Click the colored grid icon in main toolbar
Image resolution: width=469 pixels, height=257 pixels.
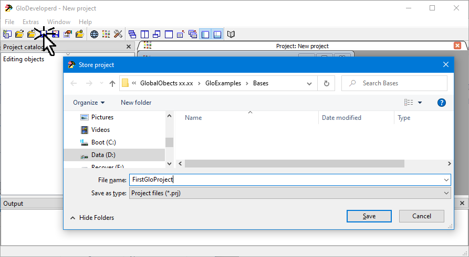coord(106,35)
